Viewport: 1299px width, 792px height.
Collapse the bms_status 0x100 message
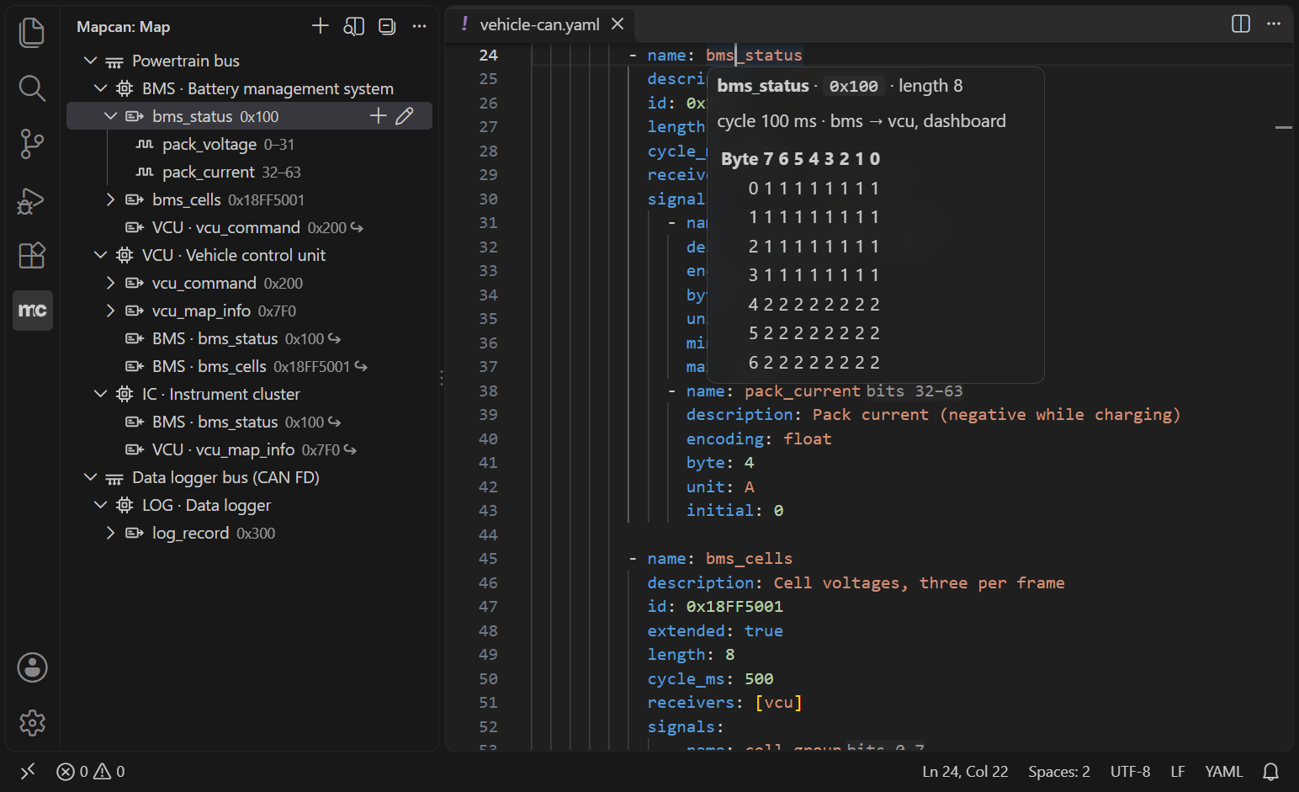(x=111, y=116)
